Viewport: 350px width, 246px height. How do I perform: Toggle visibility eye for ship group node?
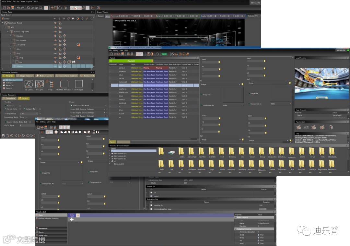point(55,53)
